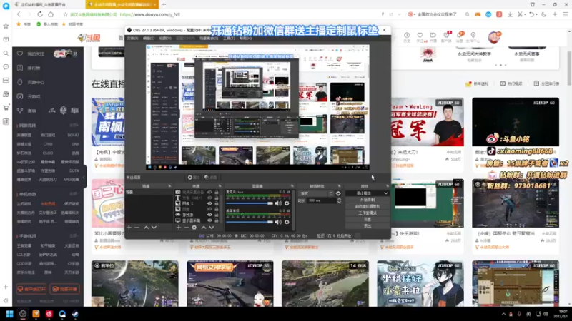Toggle visibility of video capture device source

coord(209,192)
